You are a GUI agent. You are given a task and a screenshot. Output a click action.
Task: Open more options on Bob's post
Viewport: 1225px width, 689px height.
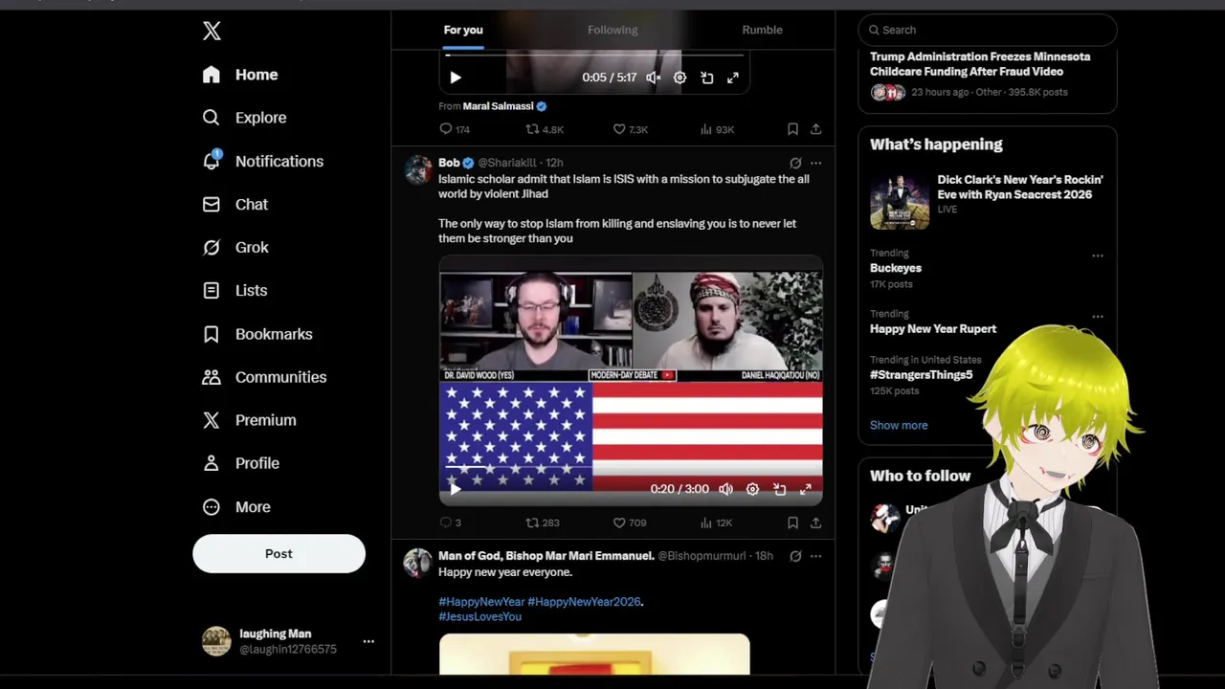815,163
